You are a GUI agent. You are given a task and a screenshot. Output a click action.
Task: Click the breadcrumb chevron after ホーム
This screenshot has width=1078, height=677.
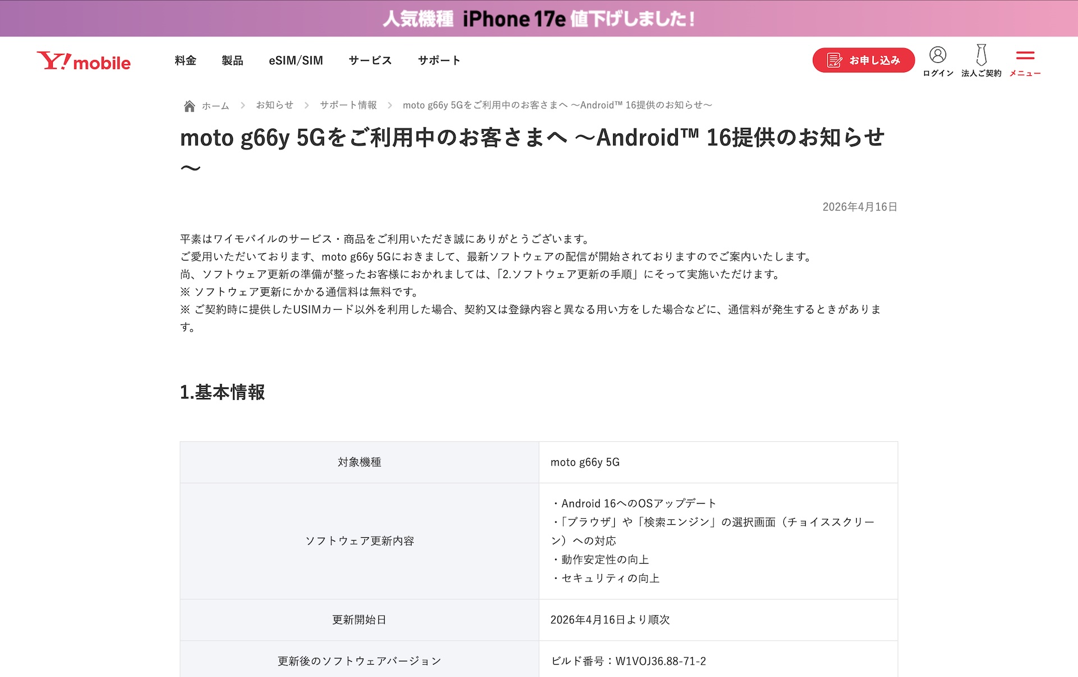[243, 105]
